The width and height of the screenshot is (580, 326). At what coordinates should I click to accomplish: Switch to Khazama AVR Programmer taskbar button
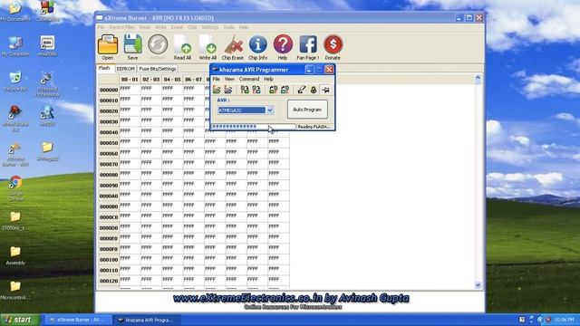[146, 320]
